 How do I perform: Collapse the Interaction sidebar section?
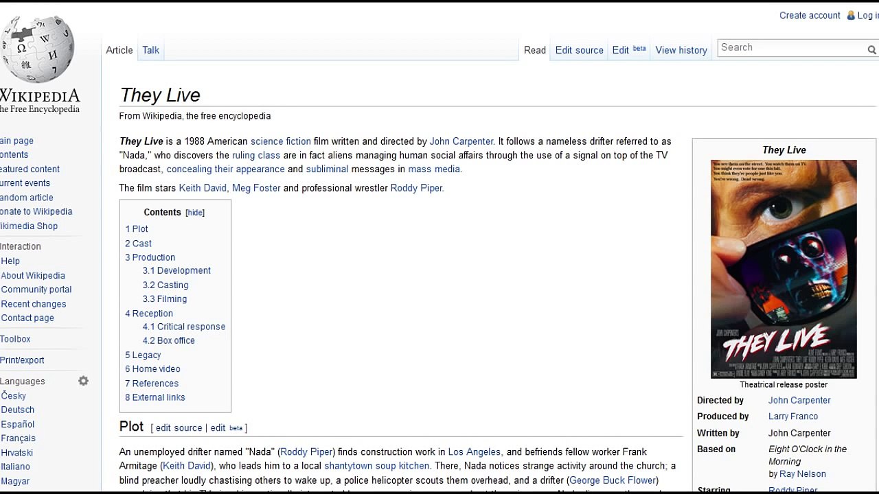pos(21,246)
